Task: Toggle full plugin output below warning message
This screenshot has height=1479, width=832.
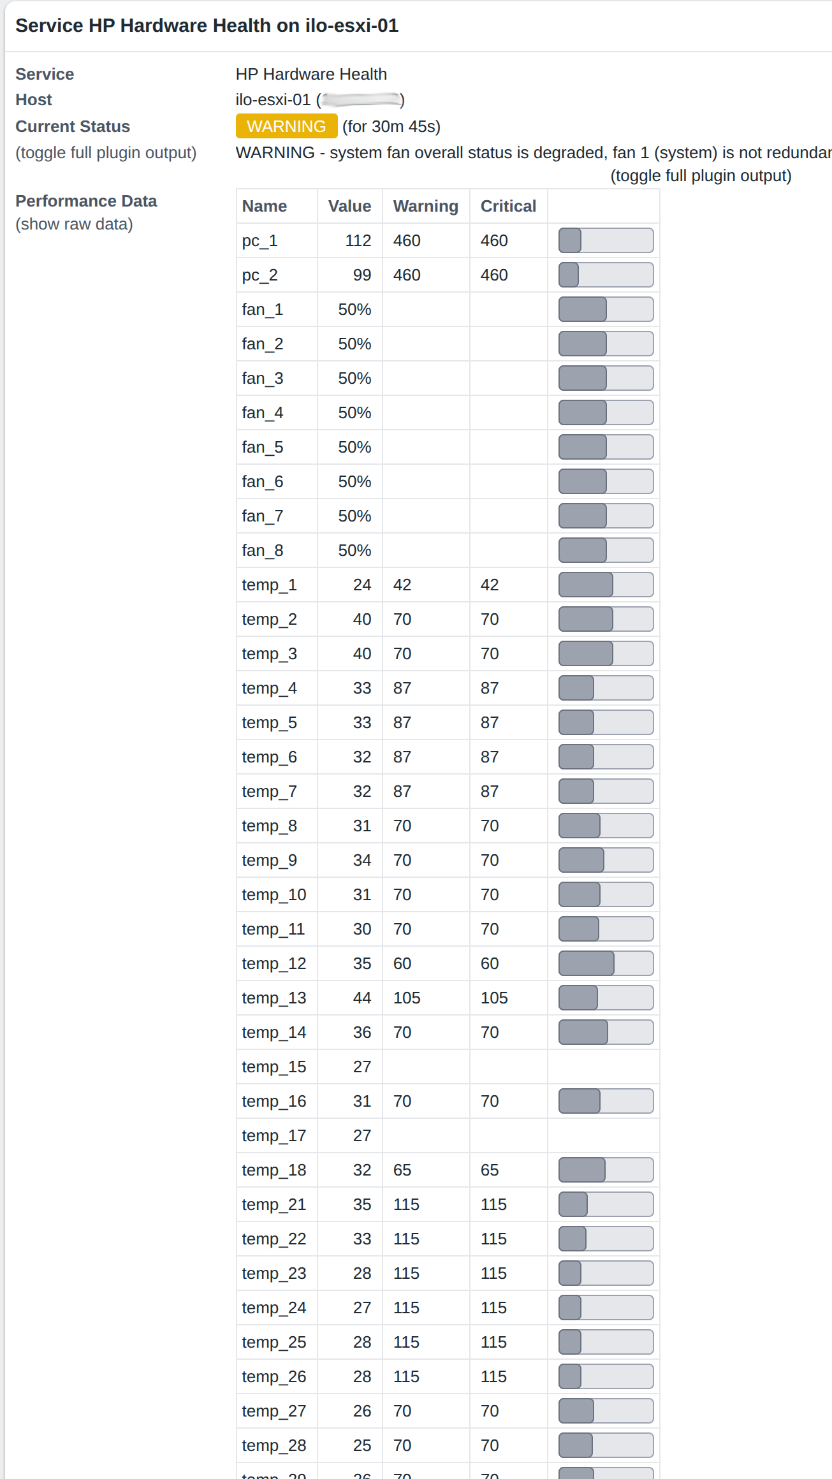Action: coord(701,176)
